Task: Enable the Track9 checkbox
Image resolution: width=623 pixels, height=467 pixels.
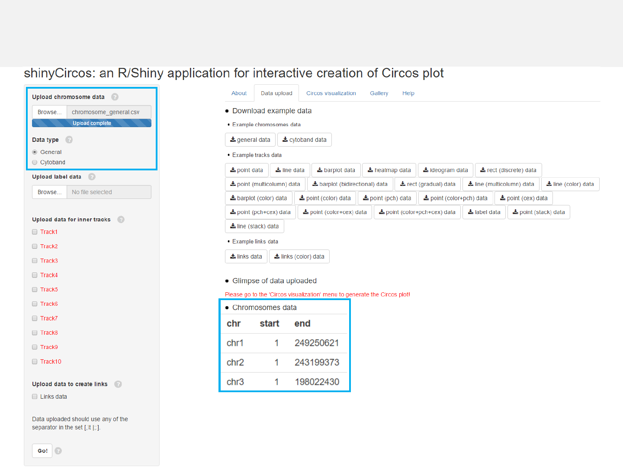Action: point(35,347)
